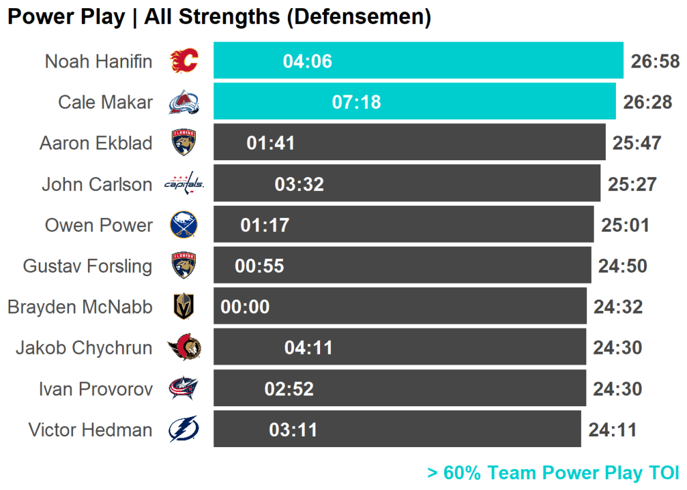Click the '> 60% Team Power Play TOI' legend

(553, 473)
